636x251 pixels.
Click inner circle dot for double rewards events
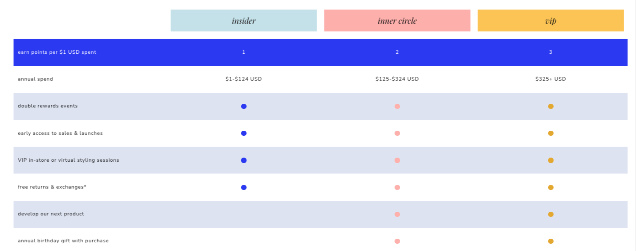[x=397, y=106]
